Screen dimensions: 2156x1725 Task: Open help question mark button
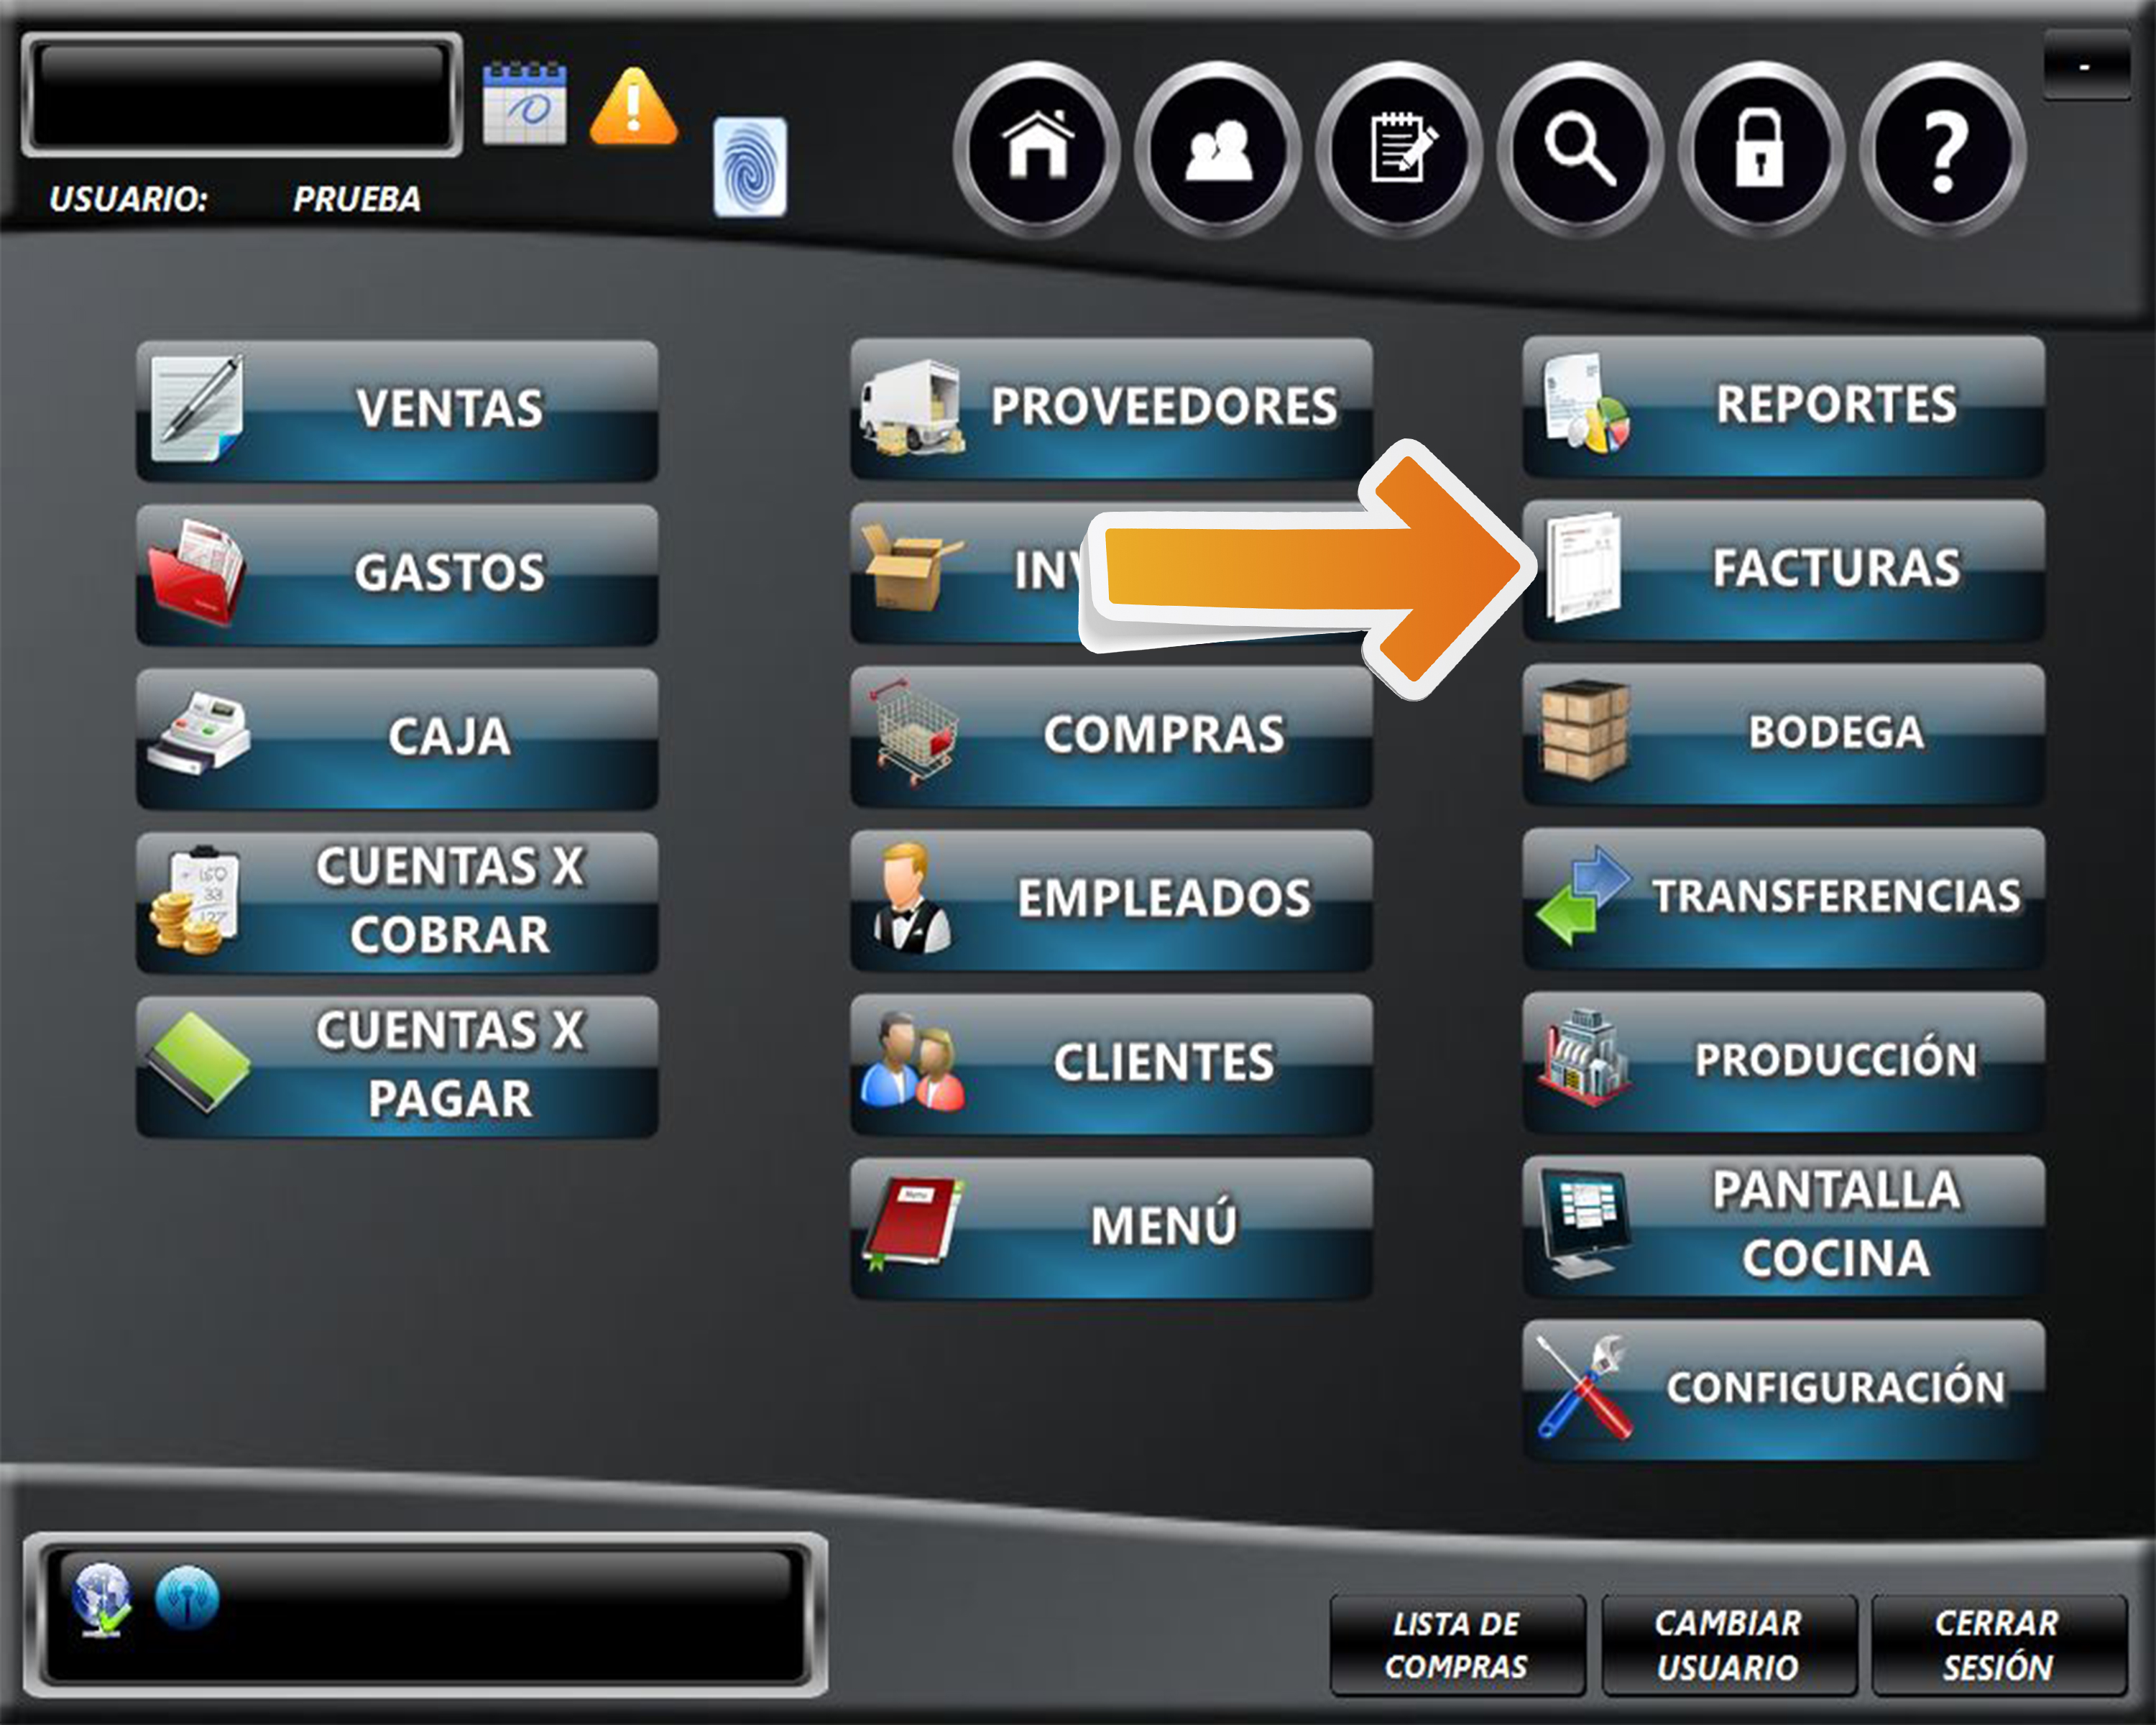[x=1942, y=150]
